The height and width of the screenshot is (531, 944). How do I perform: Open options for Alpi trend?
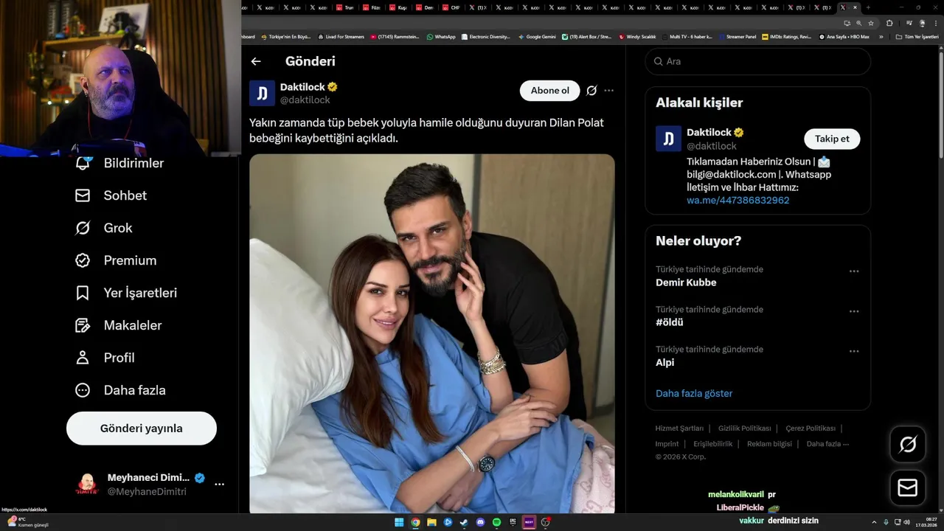tap(854, 351)
